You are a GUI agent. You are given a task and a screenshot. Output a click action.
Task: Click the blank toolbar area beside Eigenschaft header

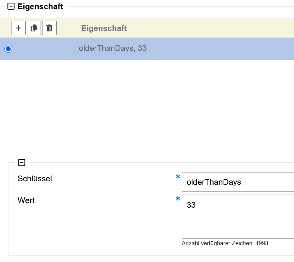tap(211, 28)
